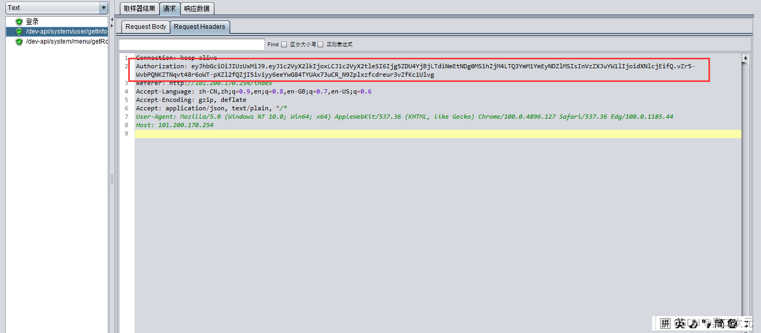Image resolution: width=761 pixels, height=333 pixels.
Task: Open the Text renderer dropdown
Action: coord(56,8)
